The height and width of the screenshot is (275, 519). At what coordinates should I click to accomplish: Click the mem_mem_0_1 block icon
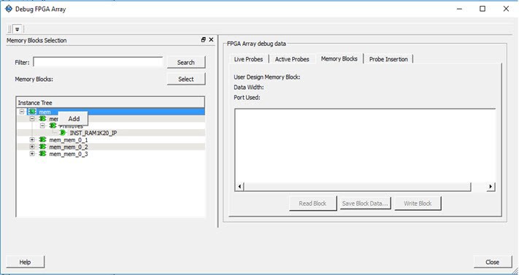[x=42, y=139]
